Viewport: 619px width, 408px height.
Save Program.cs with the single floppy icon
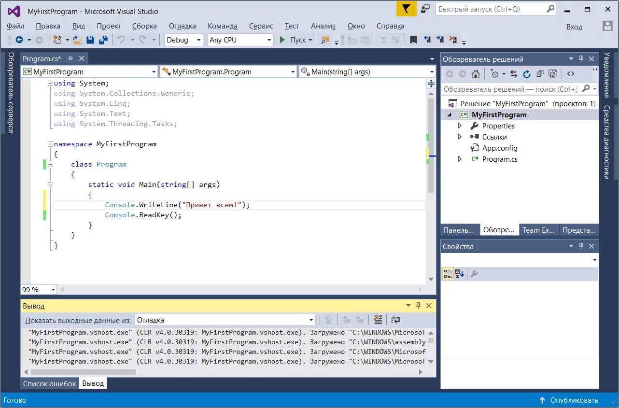tap(90, 40)
